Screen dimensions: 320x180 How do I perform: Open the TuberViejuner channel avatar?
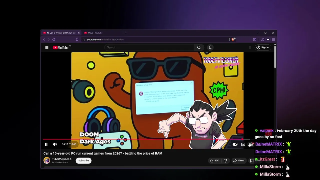47,160
